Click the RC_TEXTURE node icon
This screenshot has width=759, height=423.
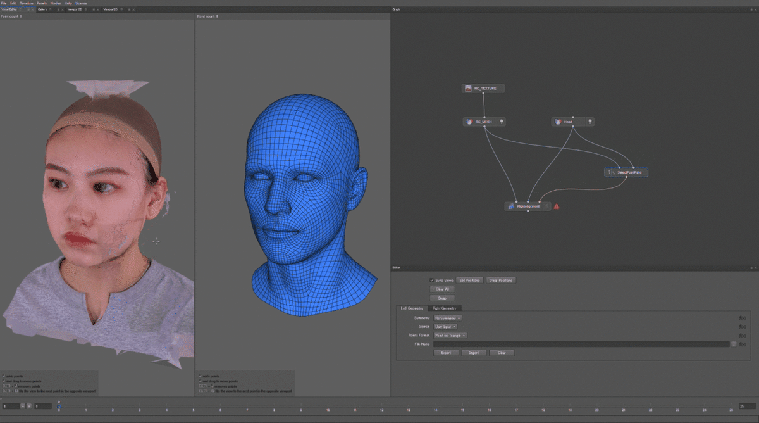(x=469, y=89)
